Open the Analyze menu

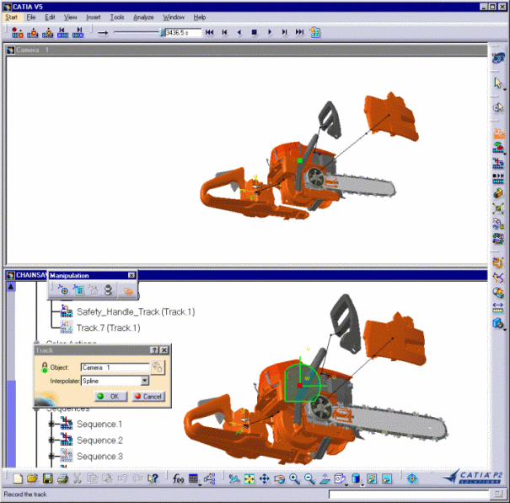143,17
